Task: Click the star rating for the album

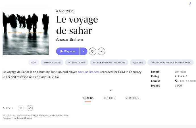Action: pyautogui.click(x=181, y=76)
